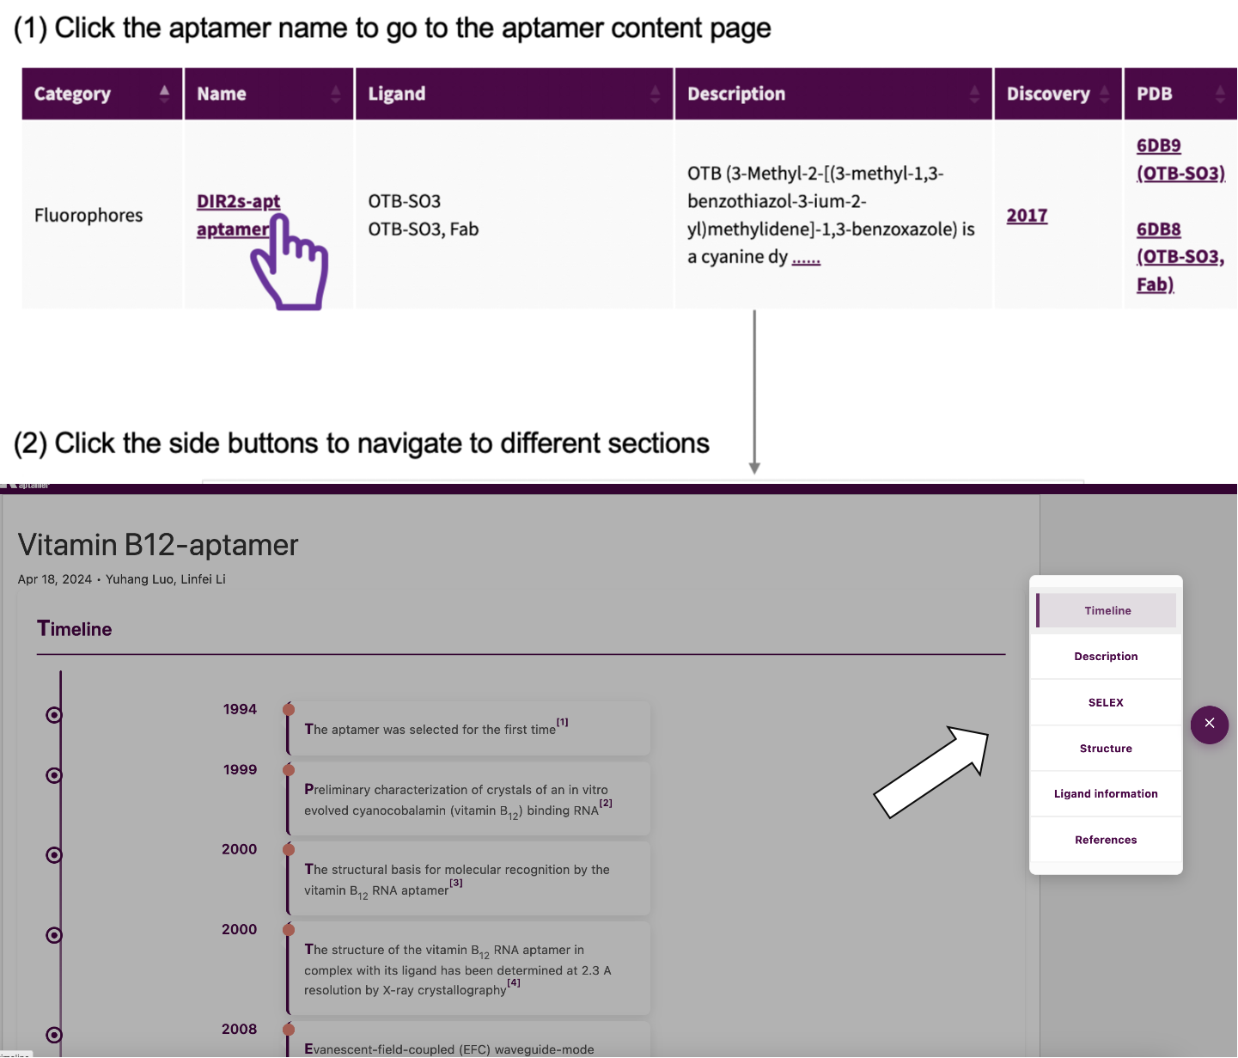Jump to SELEX section in side menu
Screen dimensions: 1238x1058
point(1106,702)
